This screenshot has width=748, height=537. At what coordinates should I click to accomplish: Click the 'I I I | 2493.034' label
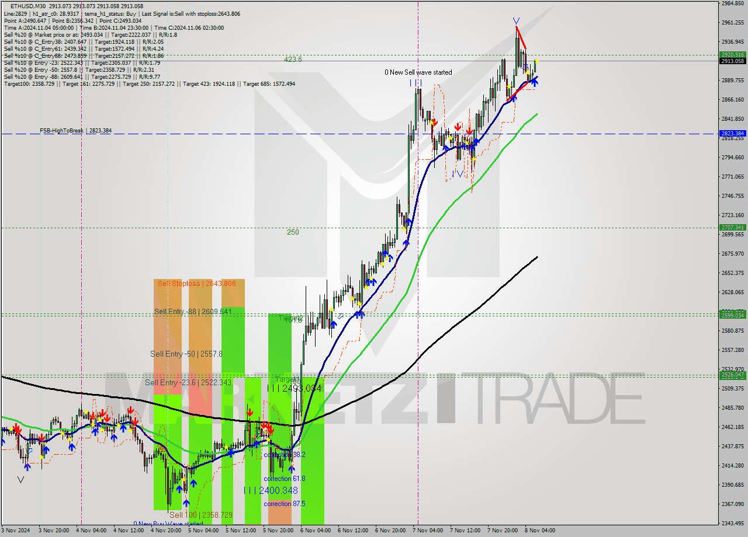[295, 388]
